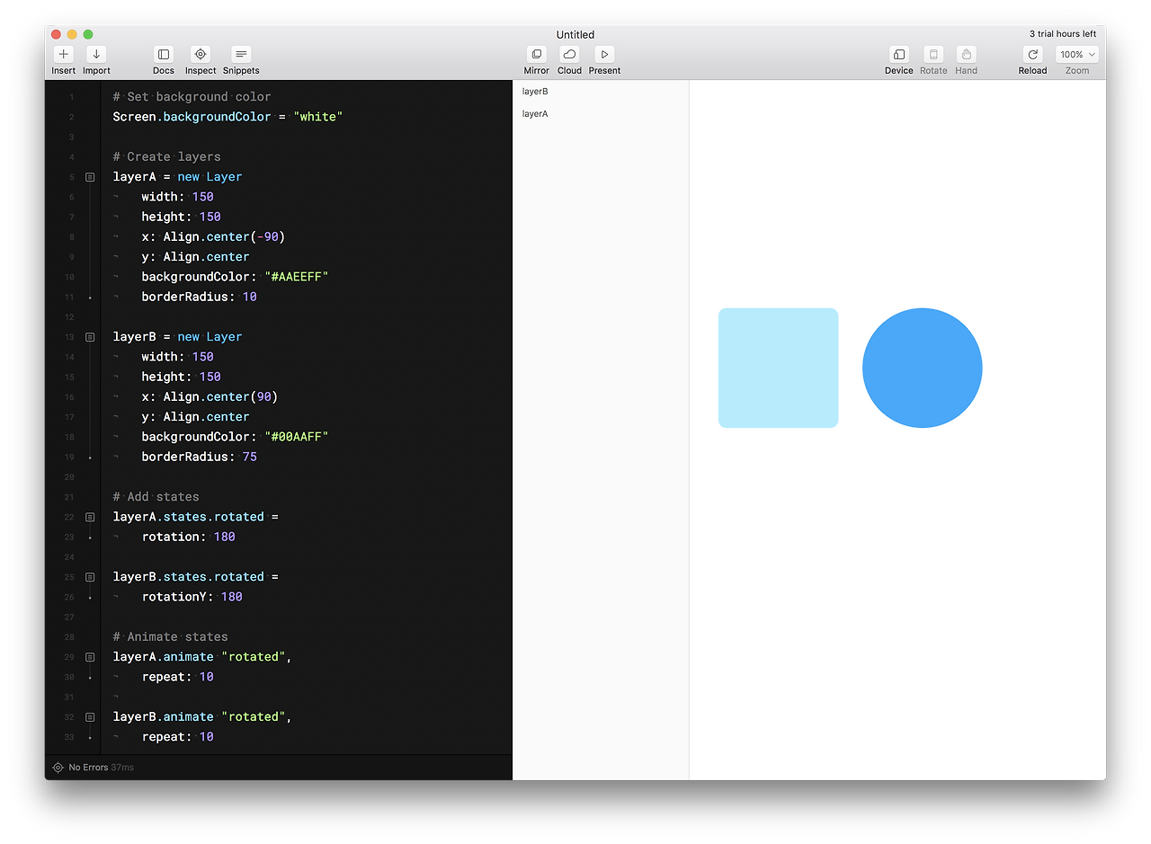The width and height of the screenshot is (1151, 844).
Task: Collapse the layerB code block at line 13
Action: [x=90, y=337]
